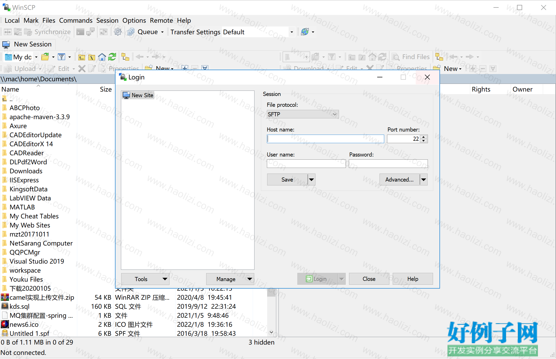Focus the Password field
Viewport: 556px width, 359px height.
coord(388,164)
